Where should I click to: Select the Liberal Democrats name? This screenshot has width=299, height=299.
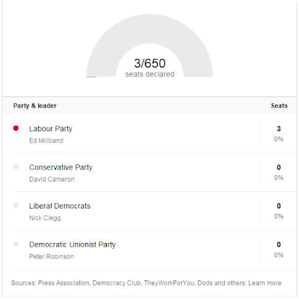(60, 206)
